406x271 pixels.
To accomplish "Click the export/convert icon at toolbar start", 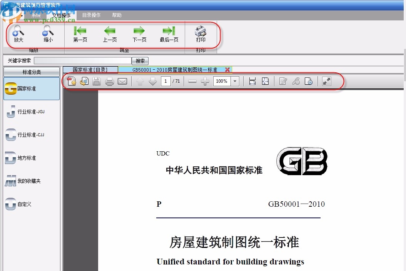I will [x=72, y=81].
